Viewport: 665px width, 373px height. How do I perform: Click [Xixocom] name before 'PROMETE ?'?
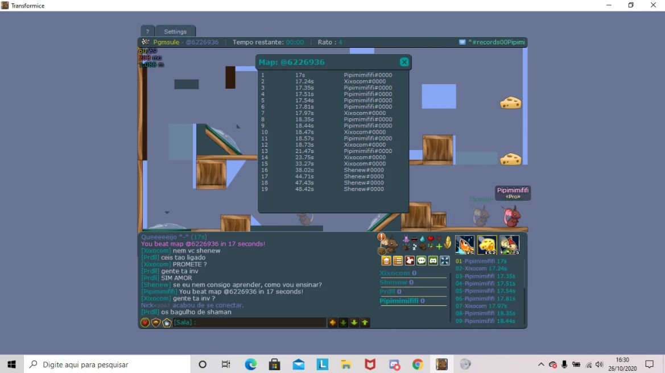click(x=156, y=264)
